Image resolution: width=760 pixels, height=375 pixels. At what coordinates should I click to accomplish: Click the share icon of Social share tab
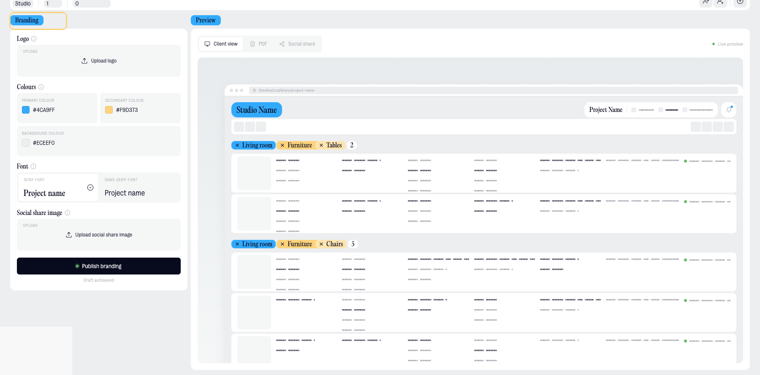282,44
